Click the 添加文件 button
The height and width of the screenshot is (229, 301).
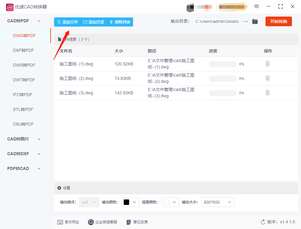(x=68, y=22)
